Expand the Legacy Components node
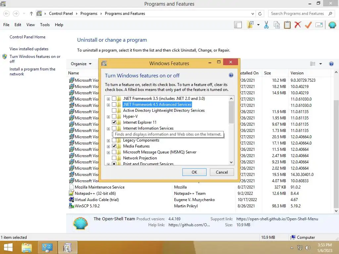The image size is (339, 254). [x=108, y=141]
